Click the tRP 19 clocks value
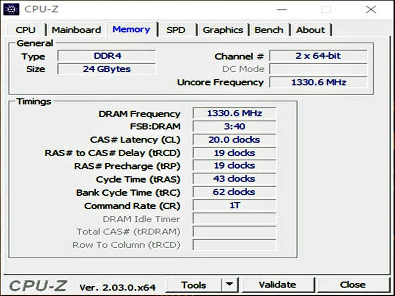The width and height of the screenshot is (395, 296). pos(235,166)
